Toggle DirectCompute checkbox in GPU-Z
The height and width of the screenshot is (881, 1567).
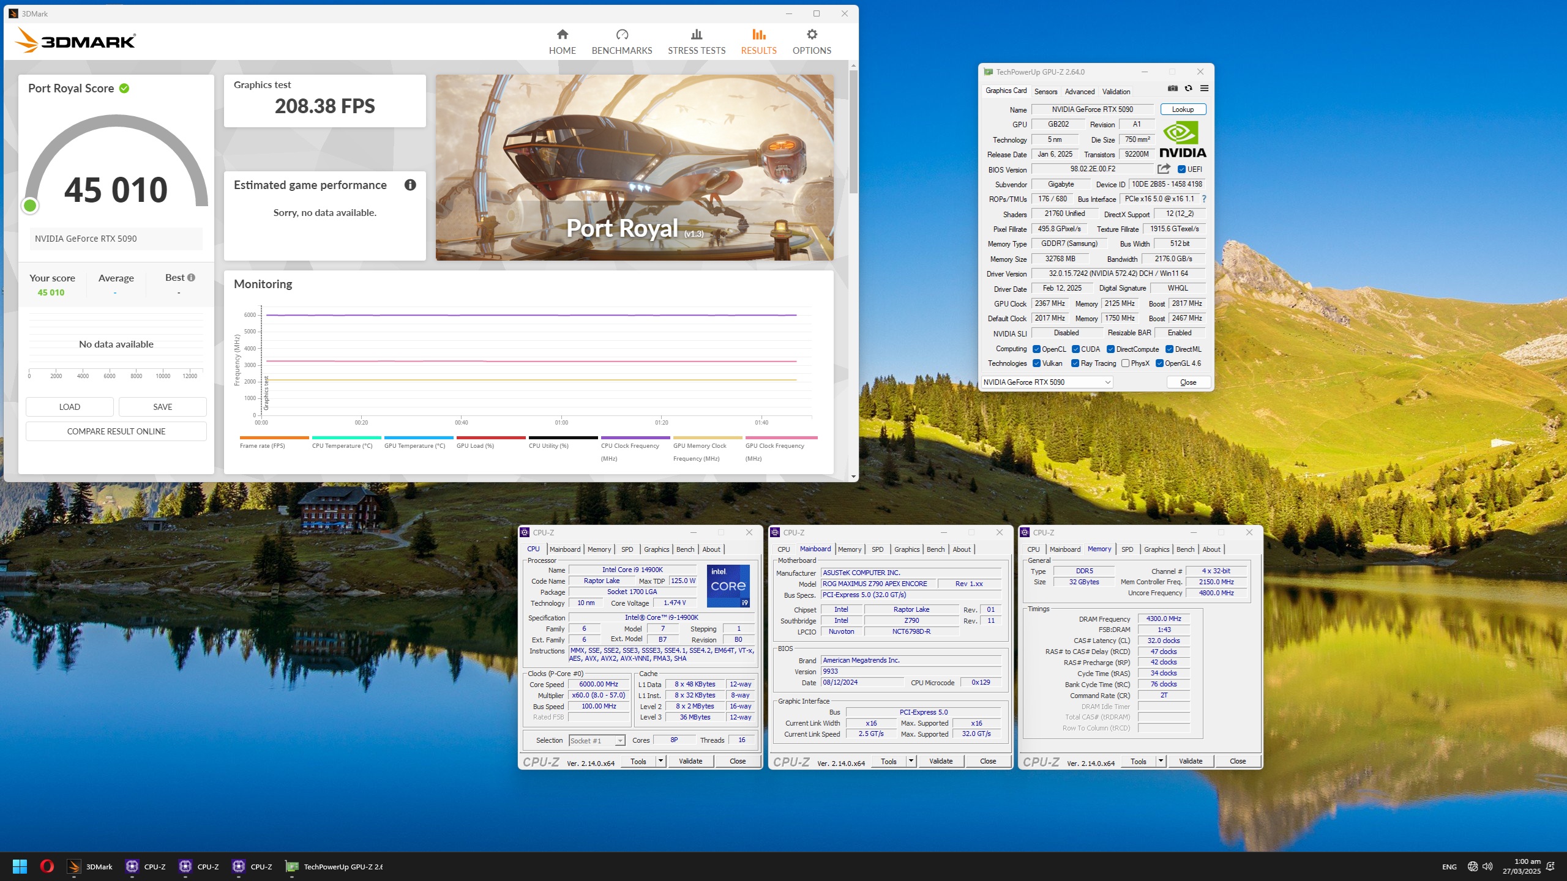pos(1110,349)
